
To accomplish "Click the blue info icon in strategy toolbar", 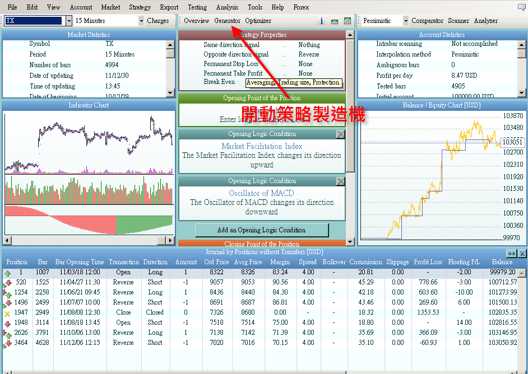I will click(x=322, y=21).
